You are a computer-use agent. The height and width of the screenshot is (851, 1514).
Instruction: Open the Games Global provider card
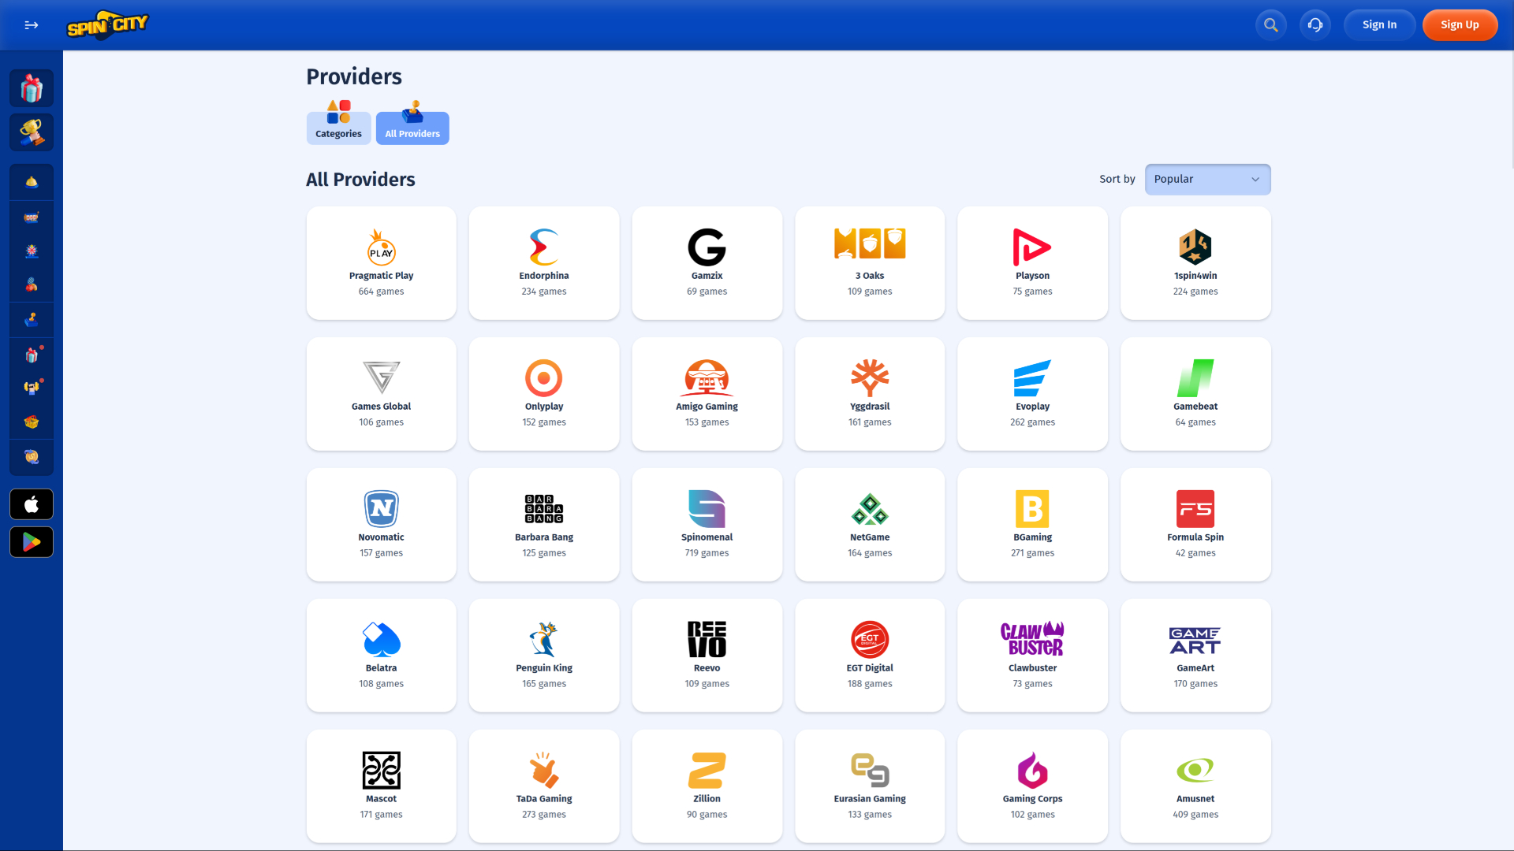pyautogui.click(x=382, y=394)
